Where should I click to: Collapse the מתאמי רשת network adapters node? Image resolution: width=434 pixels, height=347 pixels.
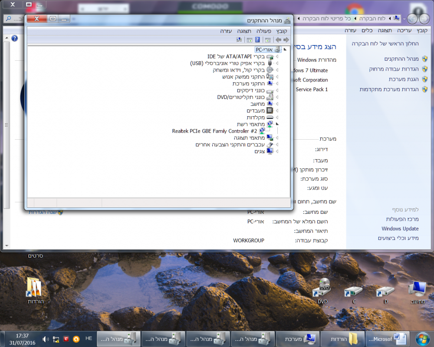pos(277,124)
